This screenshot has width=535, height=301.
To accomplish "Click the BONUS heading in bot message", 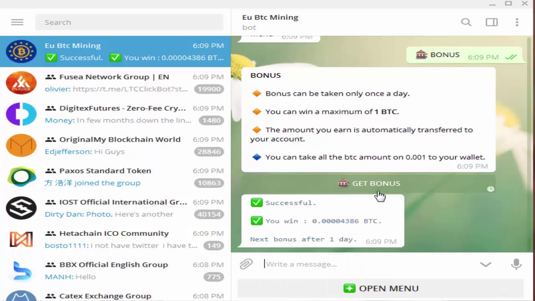I will (265, 76).
